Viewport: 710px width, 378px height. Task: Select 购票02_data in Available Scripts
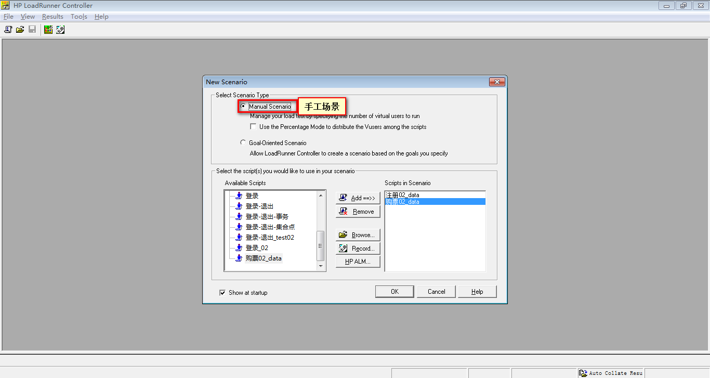pyautogui.click(x=264, y=258)
